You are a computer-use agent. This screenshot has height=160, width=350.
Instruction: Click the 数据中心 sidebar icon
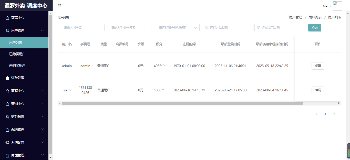pos(7,18)
